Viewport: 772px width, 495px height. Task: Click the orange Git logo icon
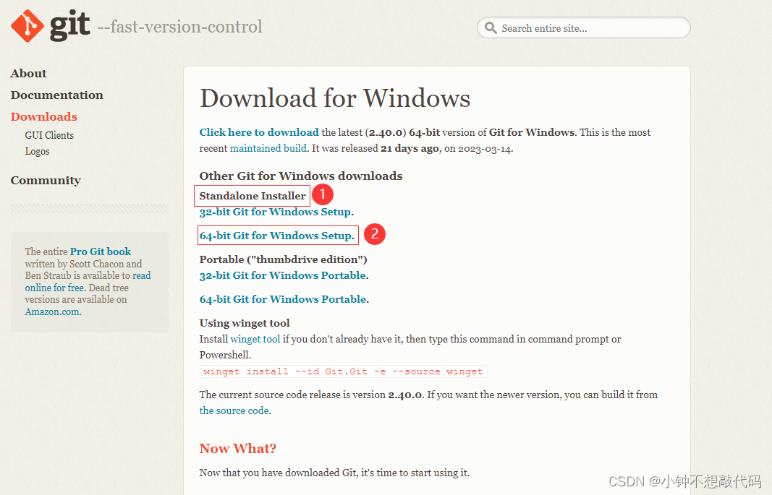point(27,25)
